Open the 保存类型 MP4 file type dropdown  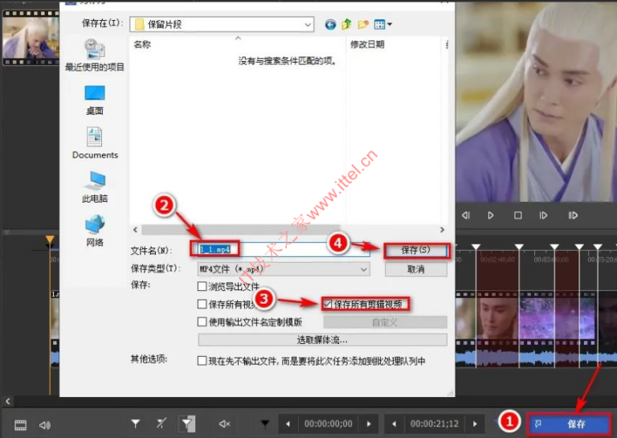click(363, 269)
